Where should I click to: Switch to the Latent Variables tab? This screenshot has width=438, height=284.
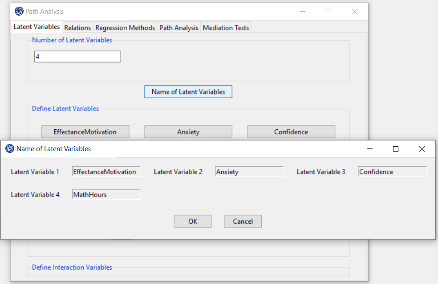coord(36,27)
